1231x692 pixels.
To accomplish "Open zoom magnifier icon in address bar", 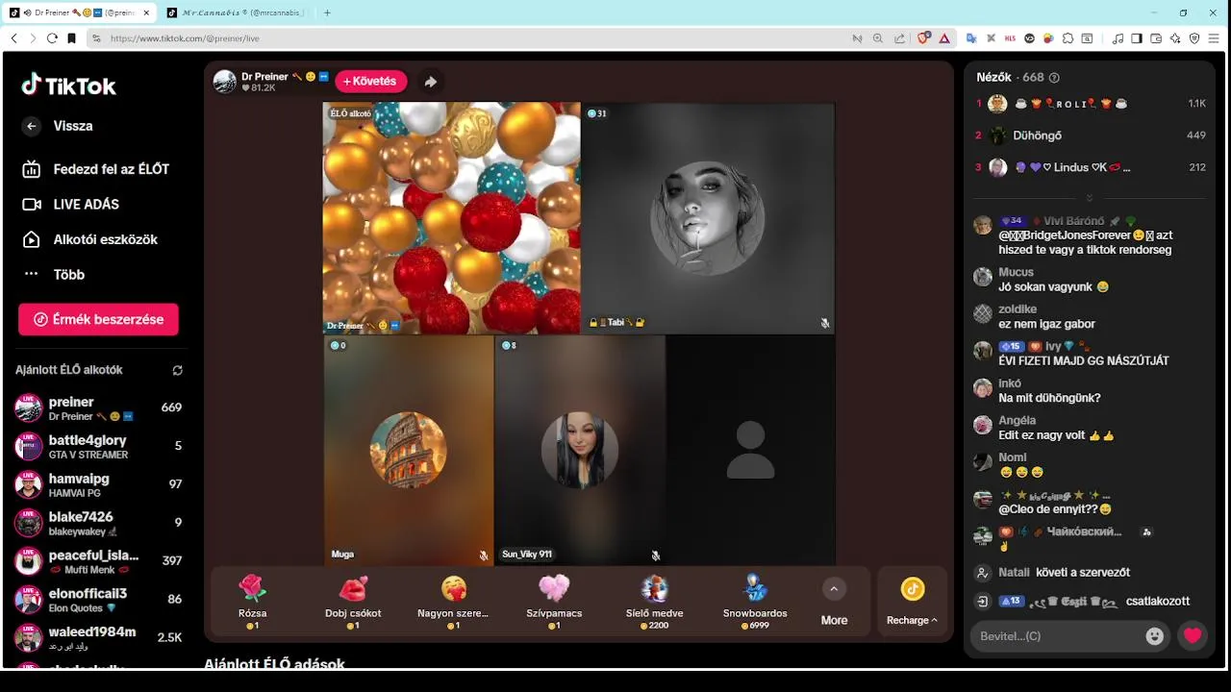I will [878, 38].
